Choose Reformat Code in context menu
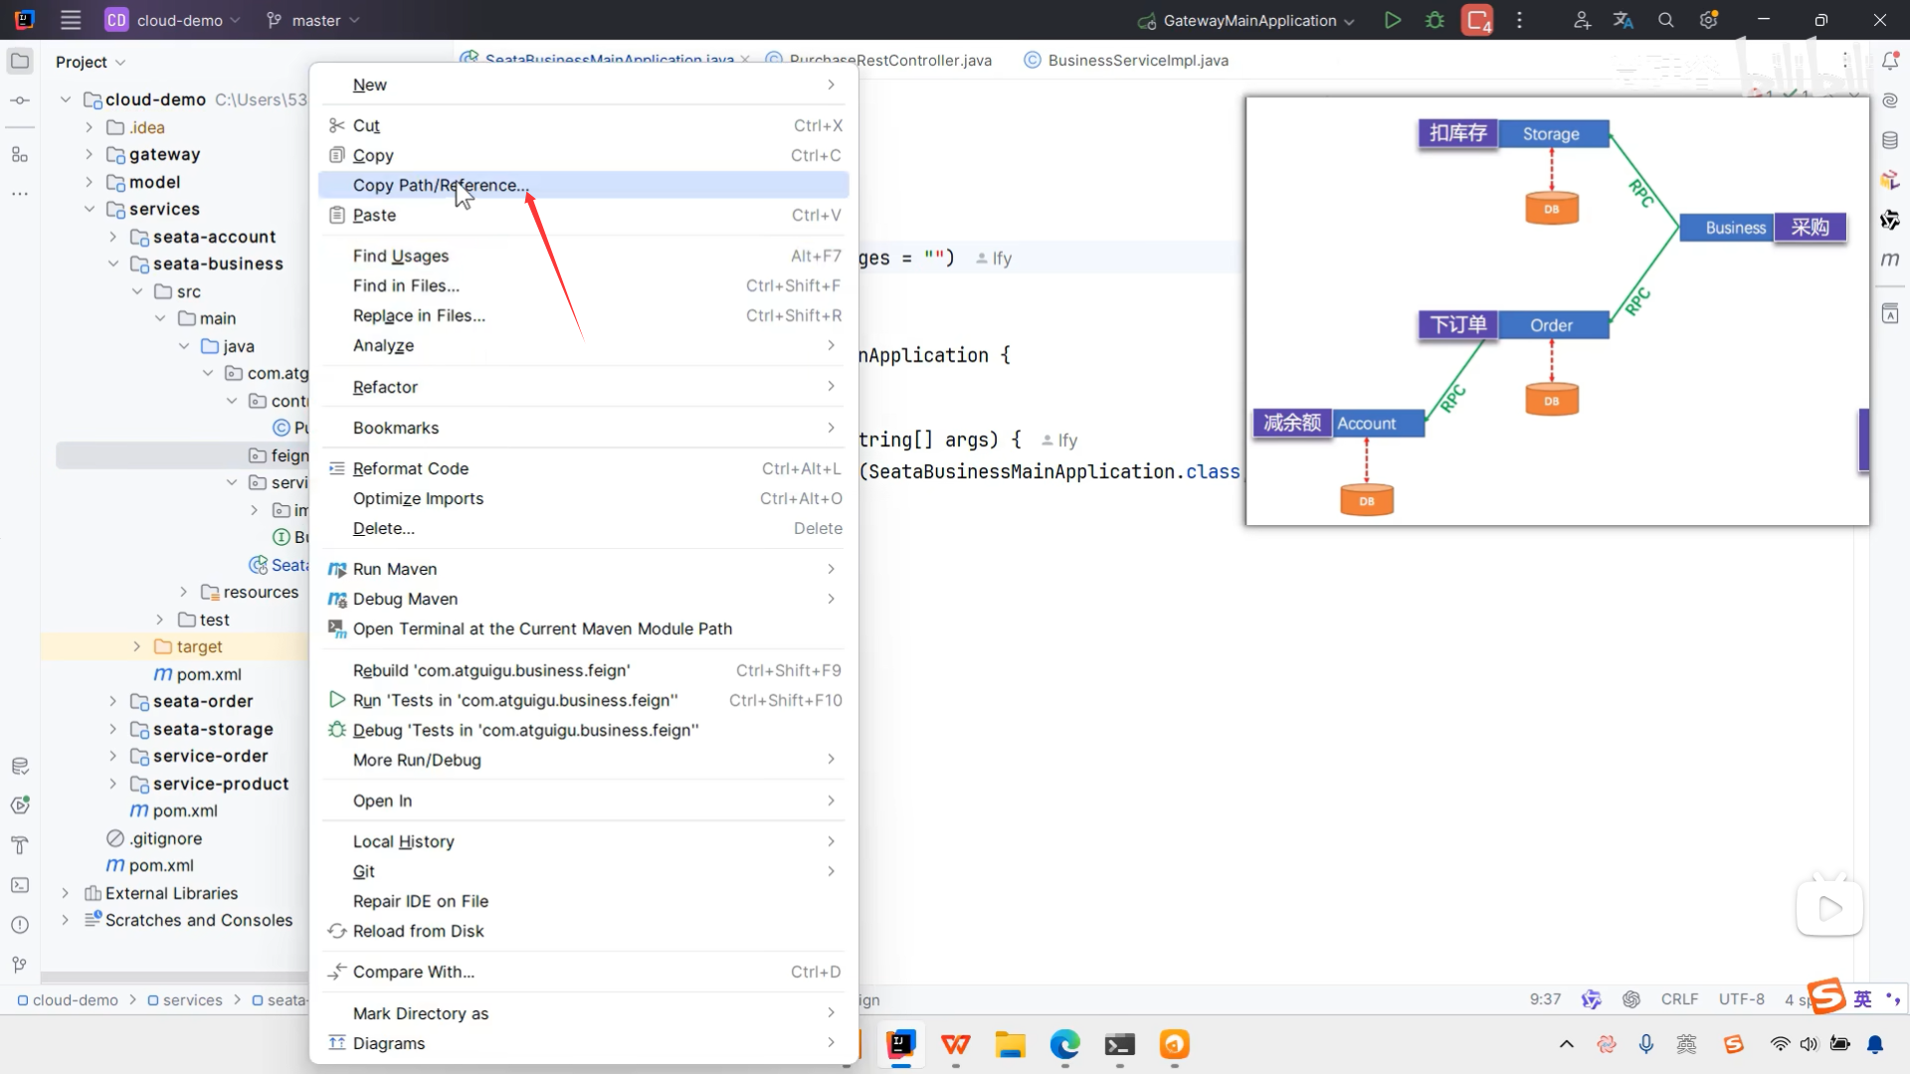Screen dimensions: 1910x1074 pyautogui.click(x=410, y=468)
